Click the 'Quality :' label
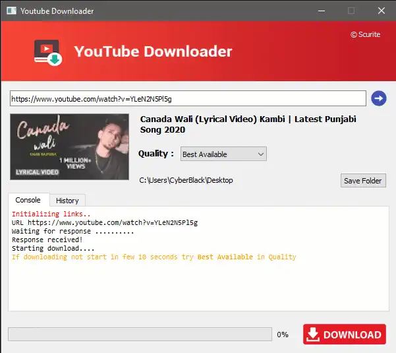 click(156, 154)
